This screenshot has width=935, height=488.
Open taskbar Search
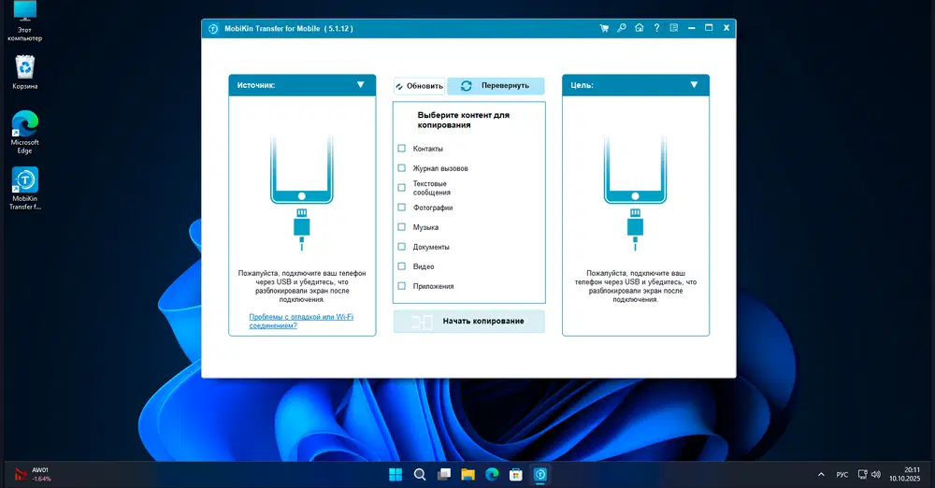tap(420, 474)
